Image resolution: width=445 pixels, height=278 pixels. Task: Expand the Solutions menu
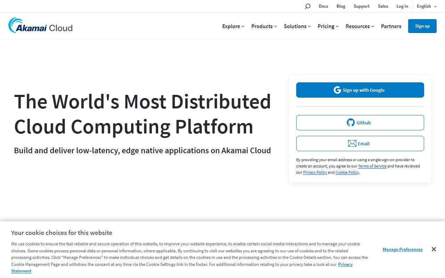click(297, 26)
